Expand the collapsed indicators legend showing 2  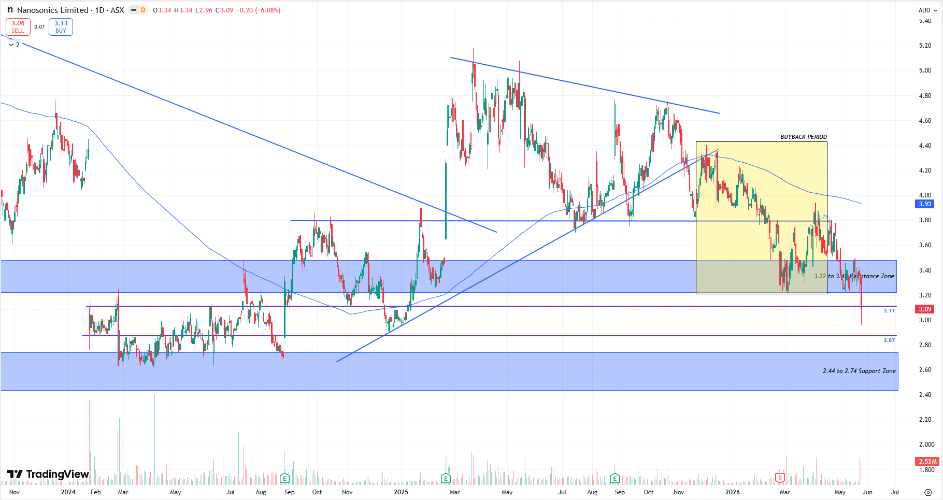(14, 45)
